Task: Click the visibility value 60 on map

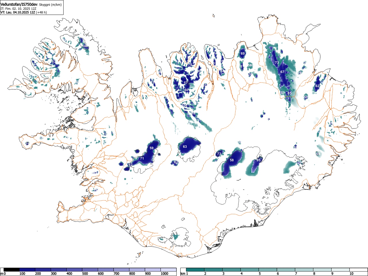Action: [186, 90]
